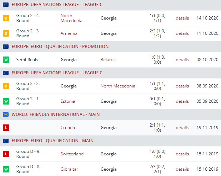Click the world flag icon beside Friendly International

click(6, 114)
